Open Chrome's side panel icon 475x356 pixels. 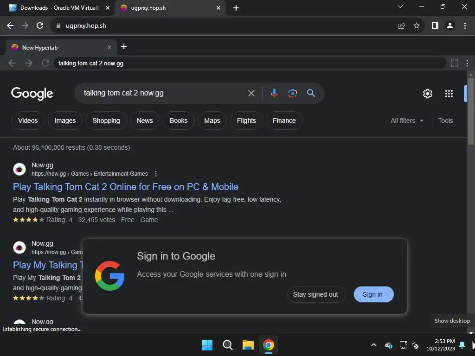pyautogui.click(x=435, y=26)
